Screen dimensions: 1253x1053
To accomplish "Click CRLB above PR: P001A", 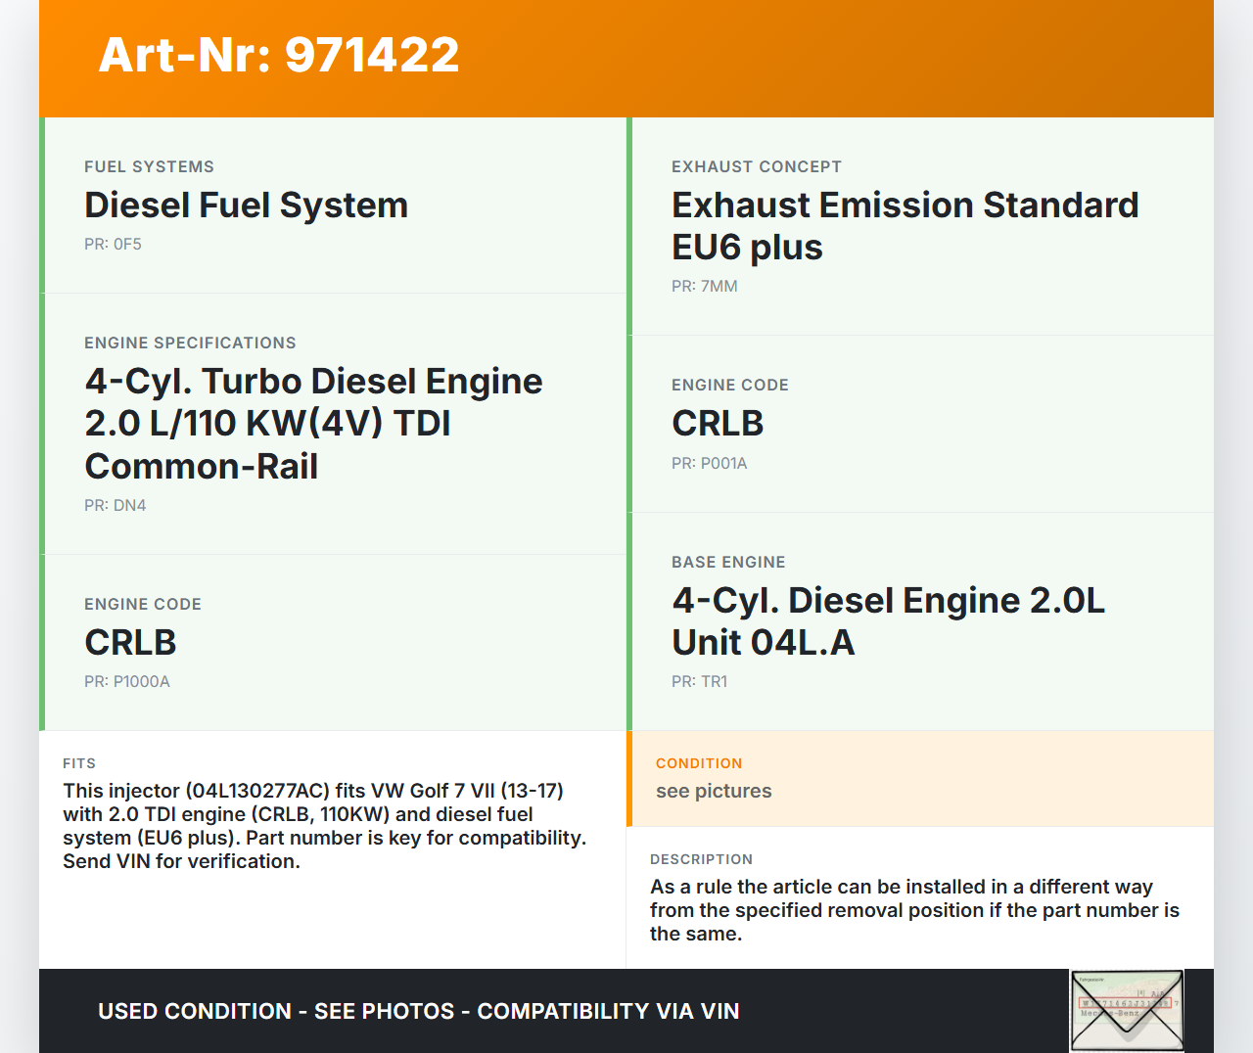I will [x=718, y=424].
